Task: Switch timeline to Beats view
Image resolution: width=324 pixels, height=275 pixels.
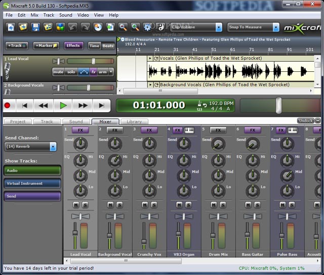Action: click(x=108, y=46)
